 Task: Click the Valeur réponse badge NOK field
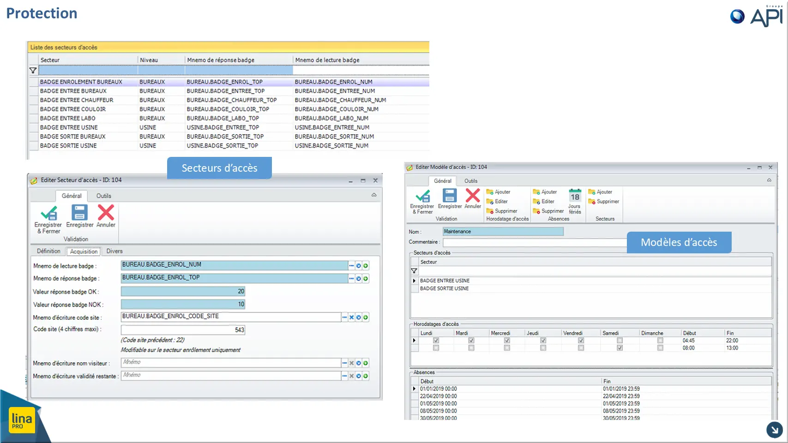click(x=183, y=304)
